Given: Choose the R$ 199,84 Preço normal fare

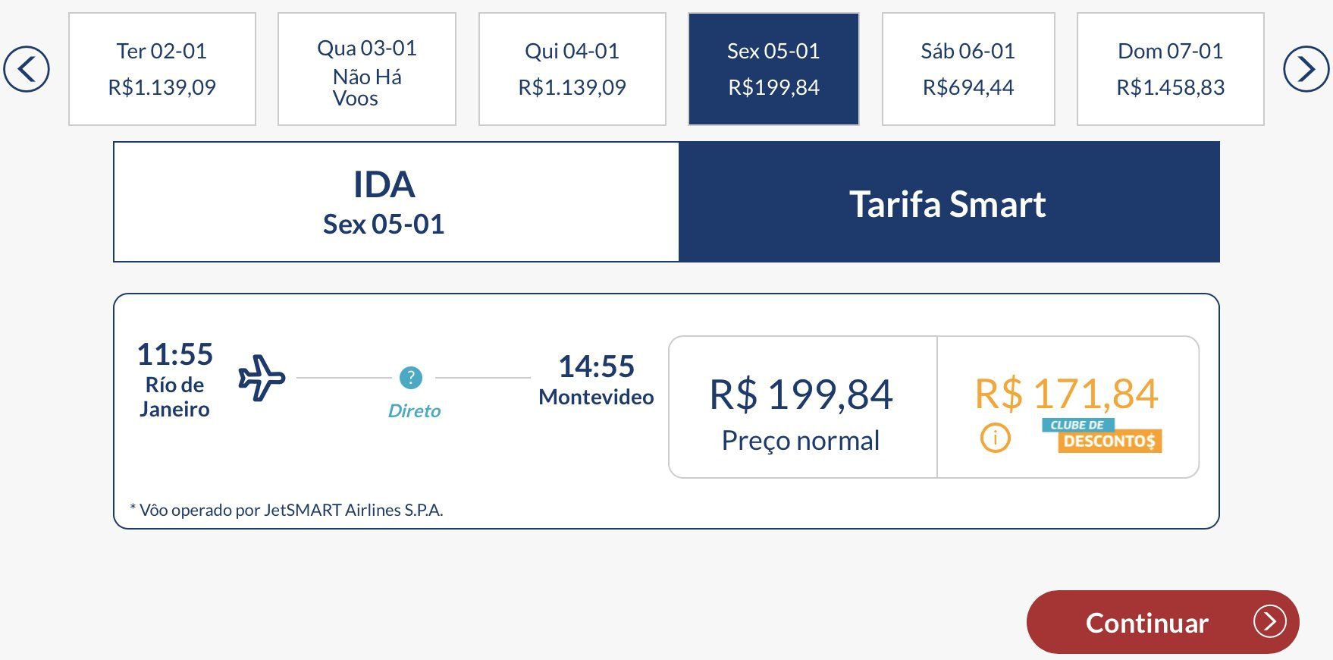Looking at the screenshot, I should pos(803,407).
